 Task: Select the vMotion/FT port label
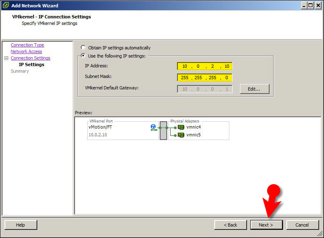coord(100,127)
